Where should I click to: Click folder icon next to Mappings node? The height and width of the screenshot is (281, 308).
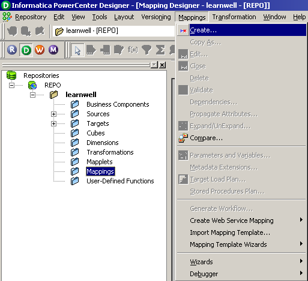pyautogui.click(x=74, y=171)
